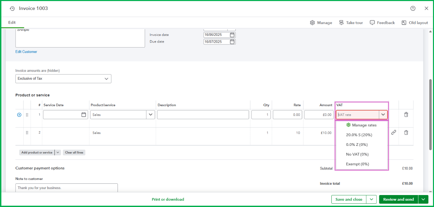Choose 0.0% Z (0%) VAT rate
This screenshot has width=434, height=207.
click(x=357, y=145)
